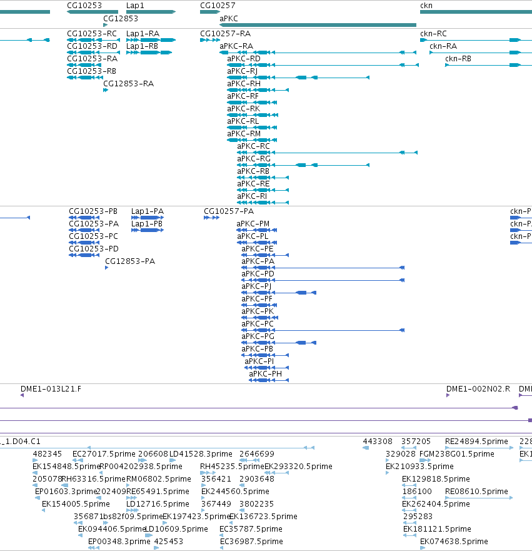
Task: Click transcript ckn-RA
Action: (481, 53)
